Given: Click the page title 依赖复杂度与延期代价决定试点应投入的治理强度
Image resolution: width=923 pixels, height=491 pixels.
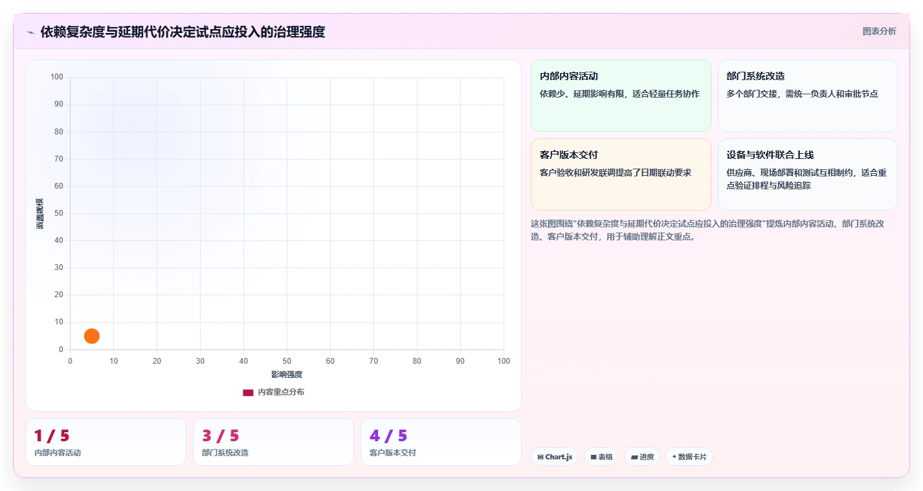Looking at the screenshot, I should point(183,32).
